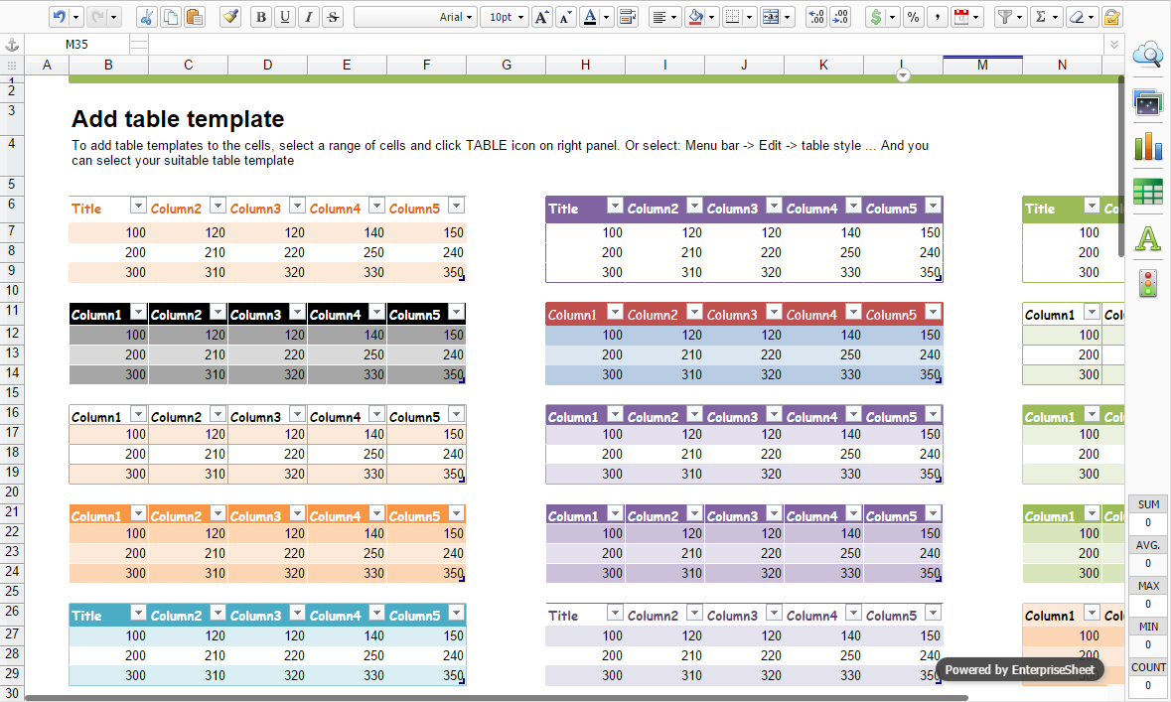Click the cloud search icon
The height and width of the screenshot is (702, 1171).
[x=1148, y=55]
